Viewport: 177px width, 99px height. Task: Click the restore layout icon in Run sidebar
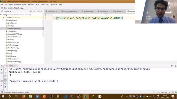click(2, 81)
